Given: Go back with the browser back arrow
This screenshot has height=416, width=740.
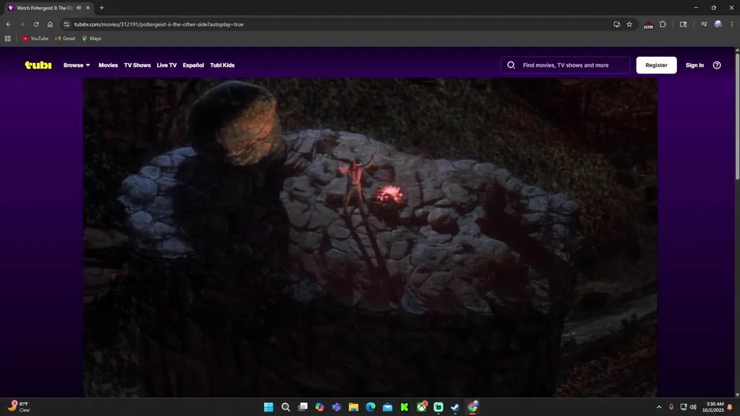Looking at the screenshot, I should click(8, 24).
